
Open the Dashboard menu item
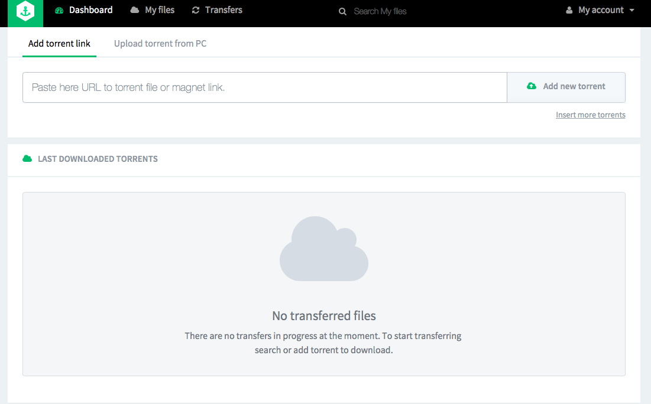click(84, 10)
